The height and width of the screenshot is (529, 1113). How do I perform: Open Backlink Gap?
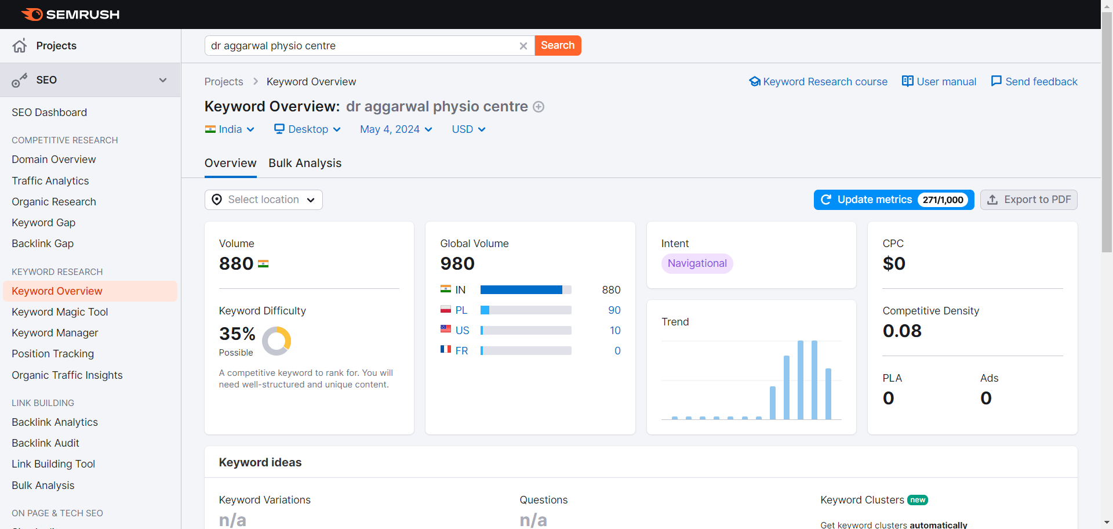tap(43, 244)
